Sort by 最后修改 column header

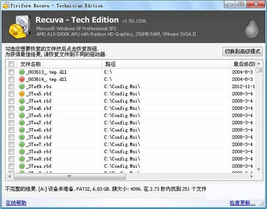point(243,64)
